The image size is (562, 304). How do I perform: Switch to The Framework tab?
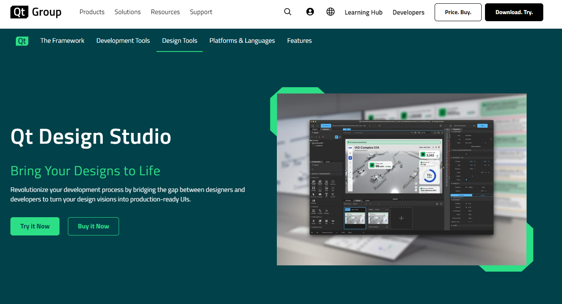[62, 41]
